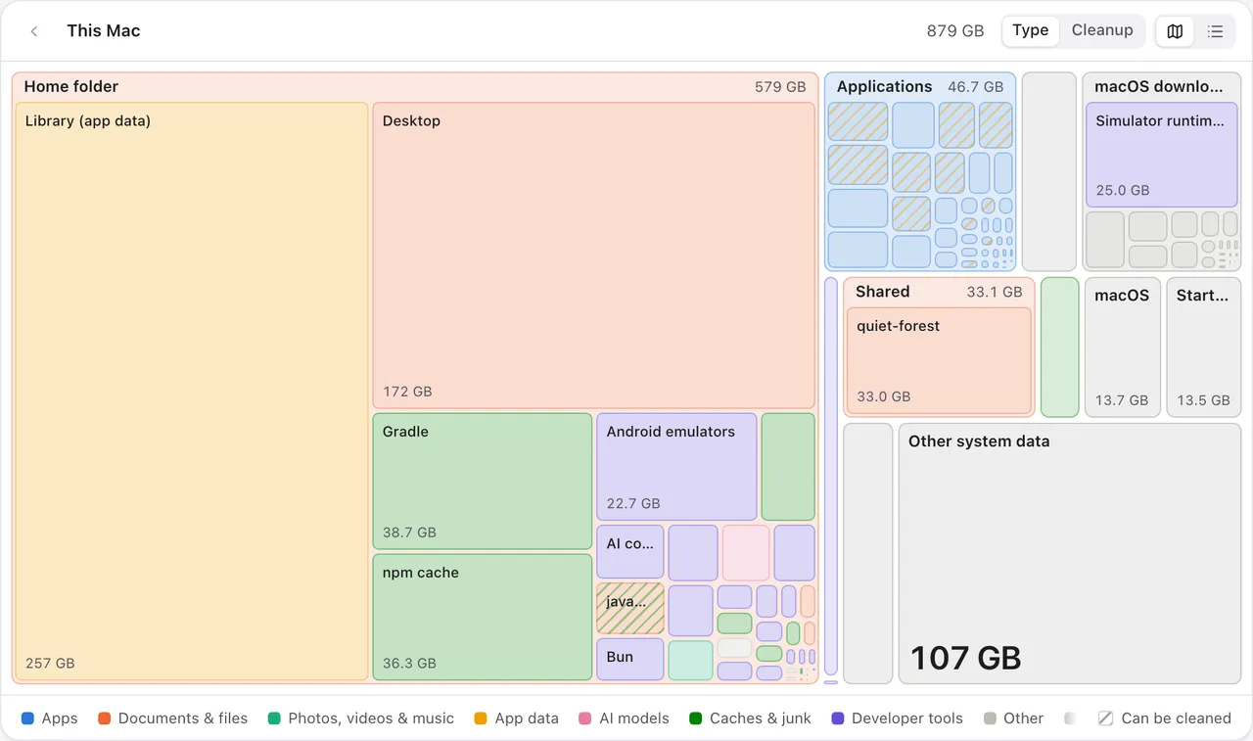Open the Home folder group header
This screenshot has width=1253, height=741.
click(415, 86)
